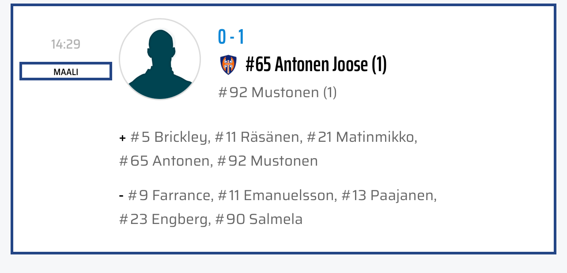
Task: Click the plus sign before #5 Brickley
Action: [122, 138]
